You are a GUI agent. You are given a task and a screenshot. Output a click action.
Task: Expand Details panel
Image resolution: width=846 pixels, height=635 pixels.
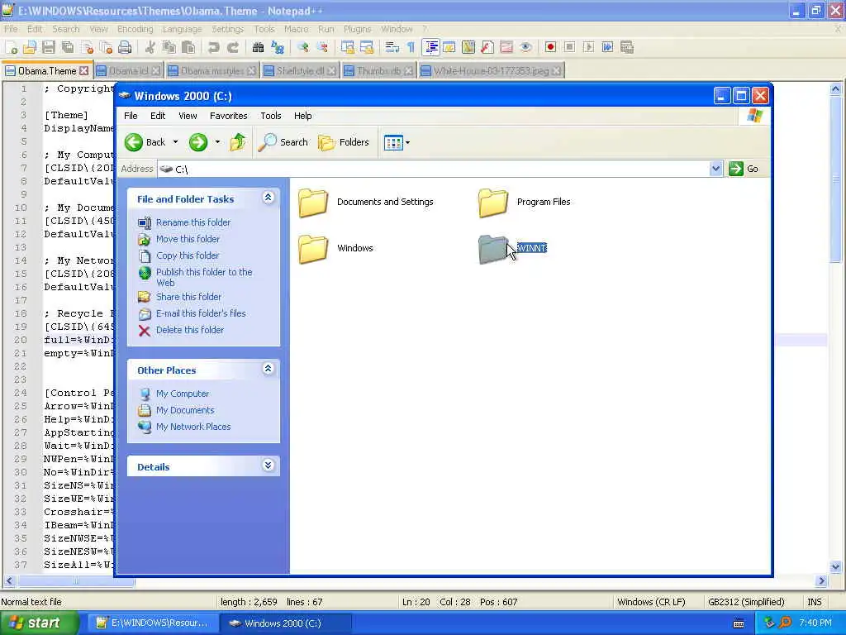coord(269,466)
